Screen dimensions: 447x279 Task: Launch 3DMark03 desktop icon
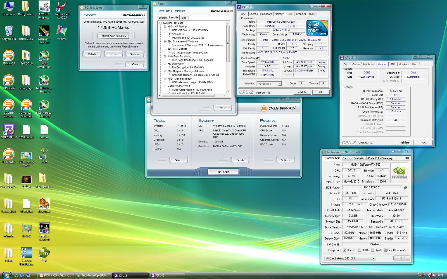[x=9, y=58]
